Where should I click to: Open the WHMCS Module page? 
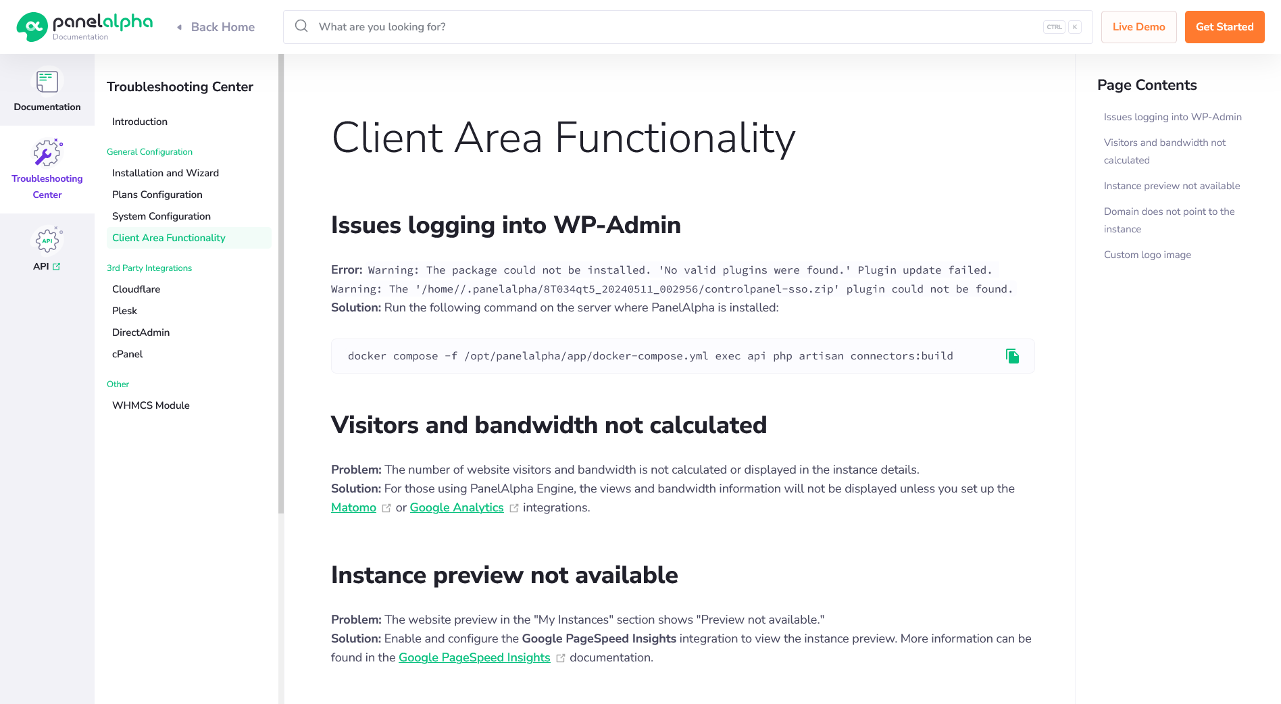pos(151,405)
